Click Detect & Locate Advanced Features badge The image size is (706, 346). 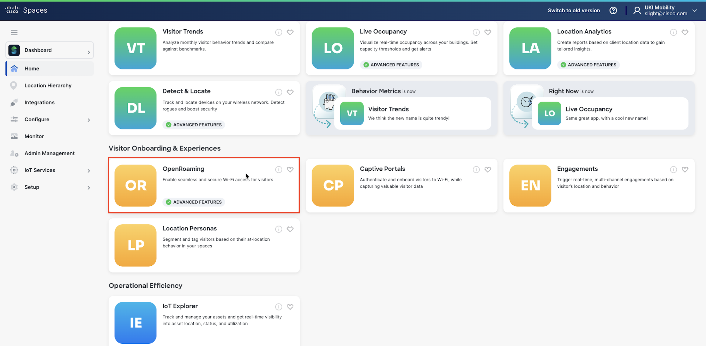pos(194,125)
